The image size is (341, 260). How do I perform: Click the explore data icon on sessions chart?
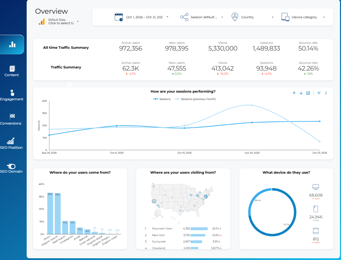[308, 93]
